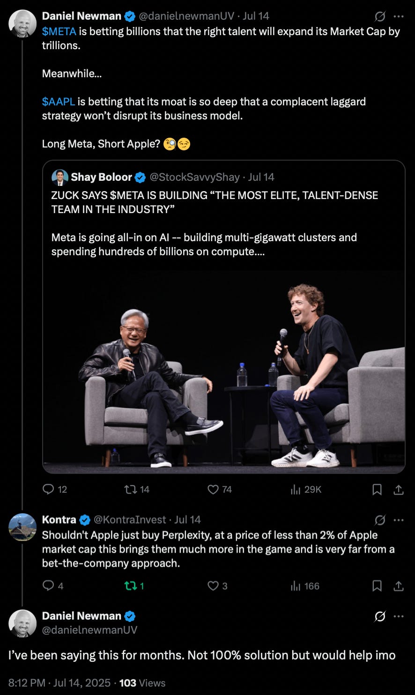Image resolution: width=415 pixels, height=695 pixels.
Task: Like Kontra's tweet about Perplexity
Action: (x=214, y=586)
